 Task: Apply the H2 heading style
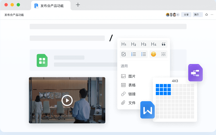coord(134,44)
